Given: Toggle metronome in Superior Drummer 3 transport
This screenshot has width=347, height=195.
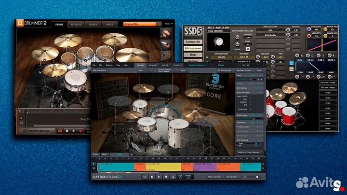Looking at the screenshot, I should point(173,177).
